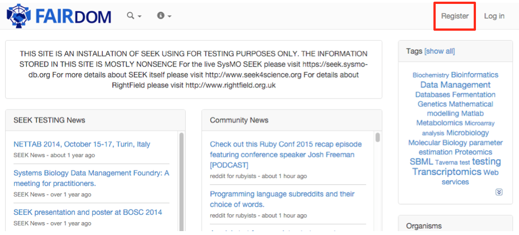The image size is (519, 235).
Task: Select the Proteomics tag
Action: click(473, 152)
